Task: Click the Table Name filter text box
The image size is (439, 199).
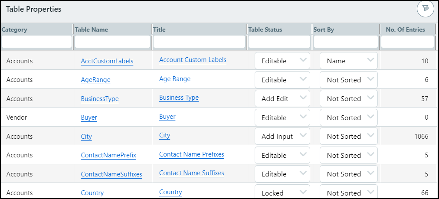Action: click(x=112, y=42)
